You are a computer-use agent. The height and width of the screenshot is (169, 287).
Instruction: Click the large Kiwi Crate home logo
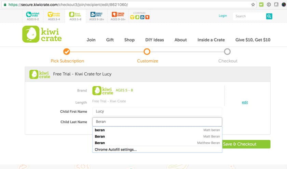[42, 34]
